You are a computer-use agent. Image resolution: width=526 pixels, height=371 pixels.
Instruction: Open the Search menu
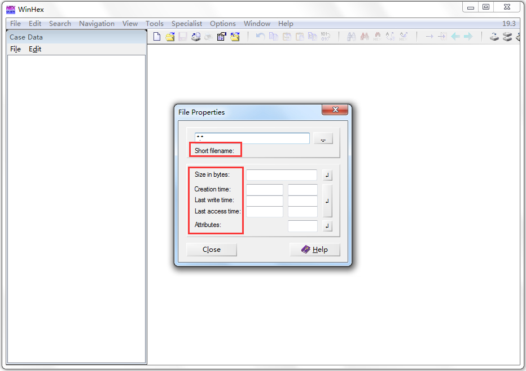coord(60,24)
